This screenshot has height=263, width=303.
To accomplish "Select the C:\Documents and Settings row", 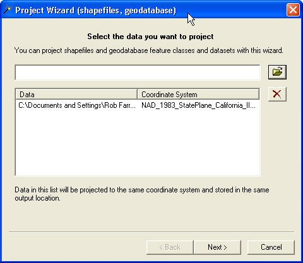I will (x=138, y=105).
